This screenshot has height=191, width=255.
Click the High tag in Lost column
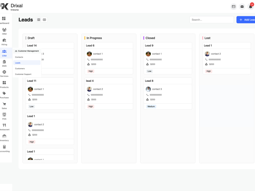209,71
